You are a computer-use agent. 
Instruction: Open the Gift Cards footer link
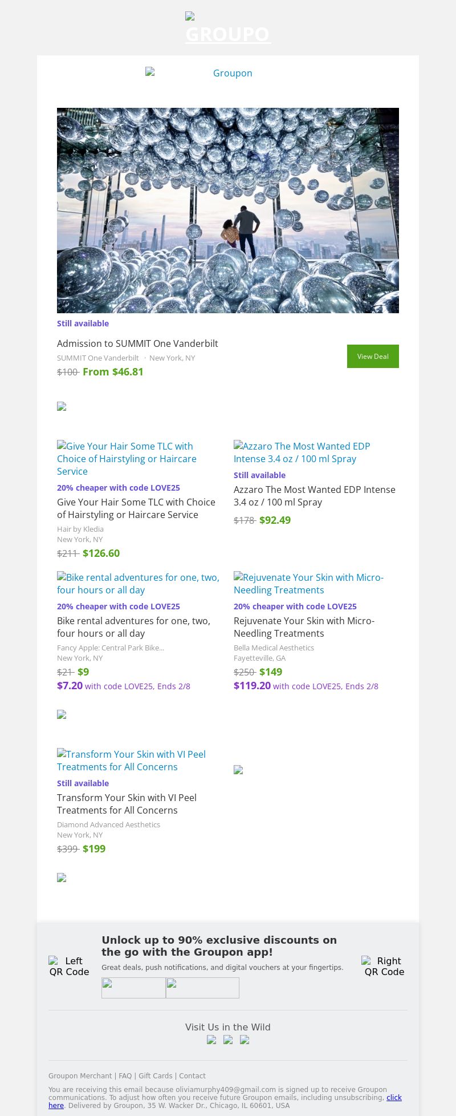(x=155, y=1076)
